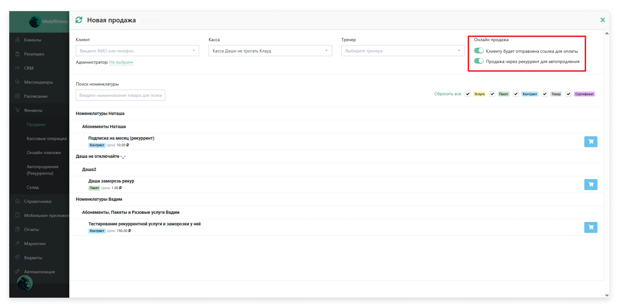Add Тестирование рекуррентной услуги to cart
This screenshot has width=619, height=307.
click(x=591, y=227)
